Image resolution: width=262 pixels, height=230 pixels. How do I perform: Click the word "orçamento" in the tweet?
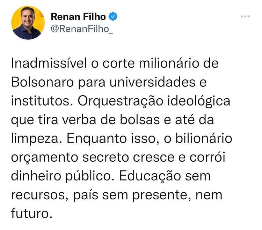[x=45, y=158]
